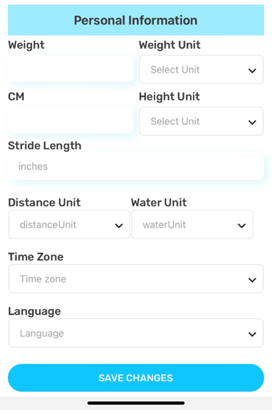Open the Language dropdown list
The width and height of the screenshot is (272, 410).
point(136,333)
